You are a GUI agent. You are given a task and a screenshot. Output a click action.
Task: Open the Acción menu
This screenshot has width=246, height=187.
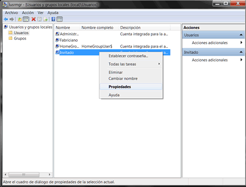click(28, 13)
